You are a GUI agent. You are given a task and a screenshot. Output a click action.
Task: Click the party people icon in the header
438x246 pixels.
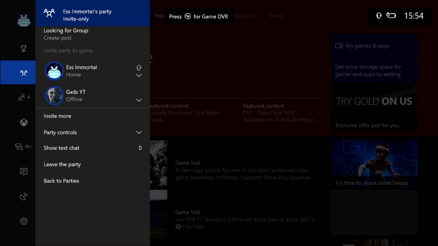(x=49, y=13)
